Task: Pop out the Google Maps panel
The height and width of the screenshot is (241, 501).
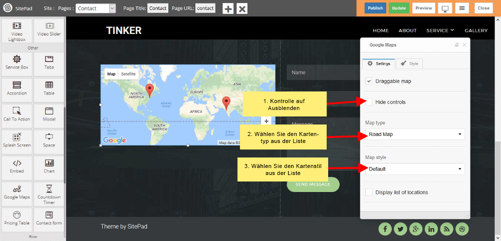Action: (x=457, y=45)
